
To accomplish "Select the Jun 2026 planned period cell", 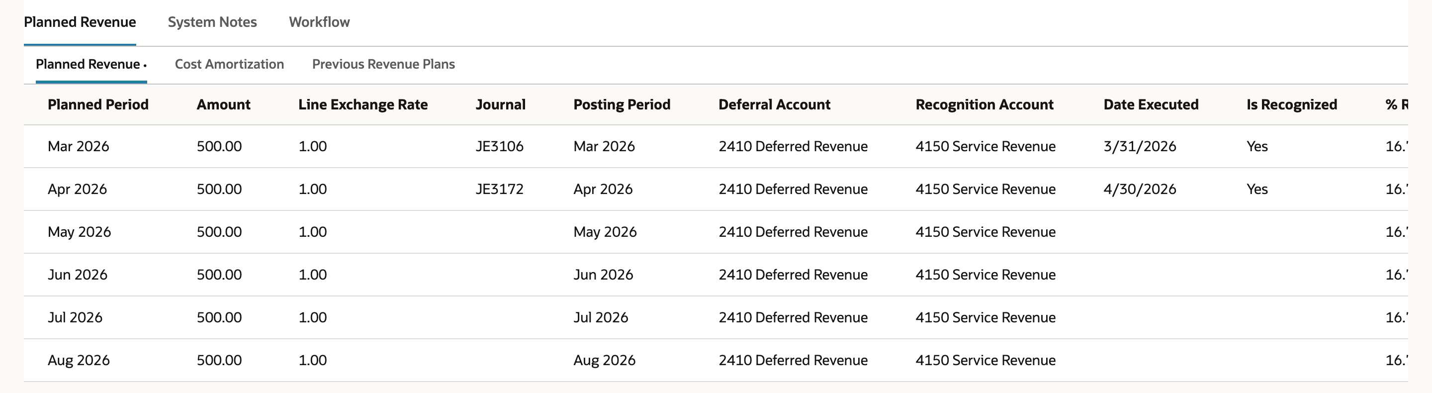I will point(77,275).
